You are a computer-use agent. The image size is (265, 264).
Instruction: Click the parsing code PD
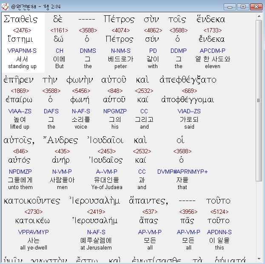pyautogui.click(x=153, y=51)
